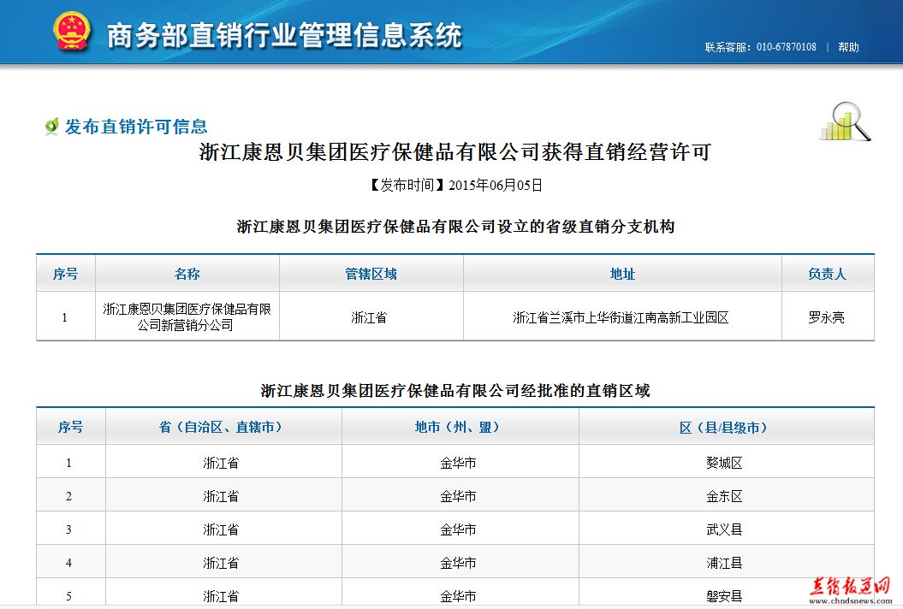Click the 联系客服 phone number text

click(x=760, y=47)
